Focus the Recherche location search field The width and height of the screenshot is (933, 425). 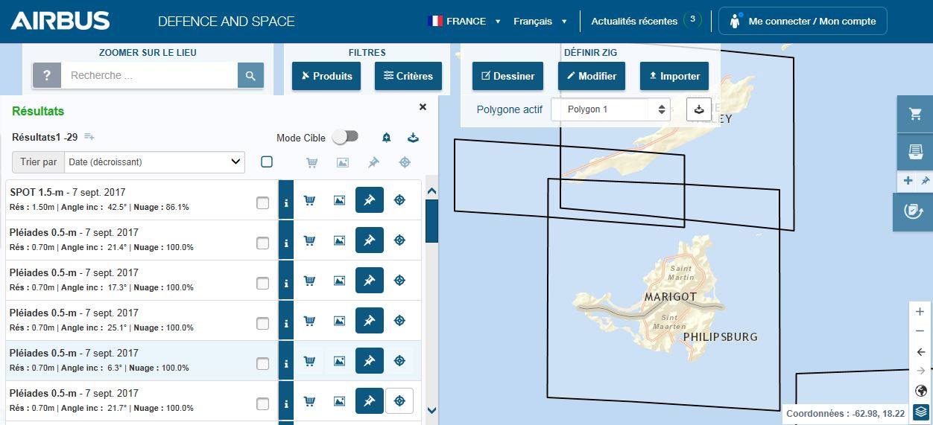[x=149, y=75]
